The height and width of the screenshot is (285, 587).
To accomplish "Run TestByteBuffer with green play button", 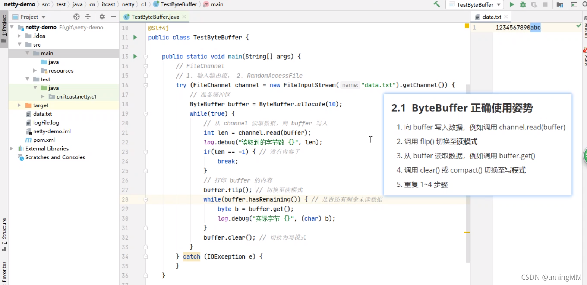I will pos(512,4).
